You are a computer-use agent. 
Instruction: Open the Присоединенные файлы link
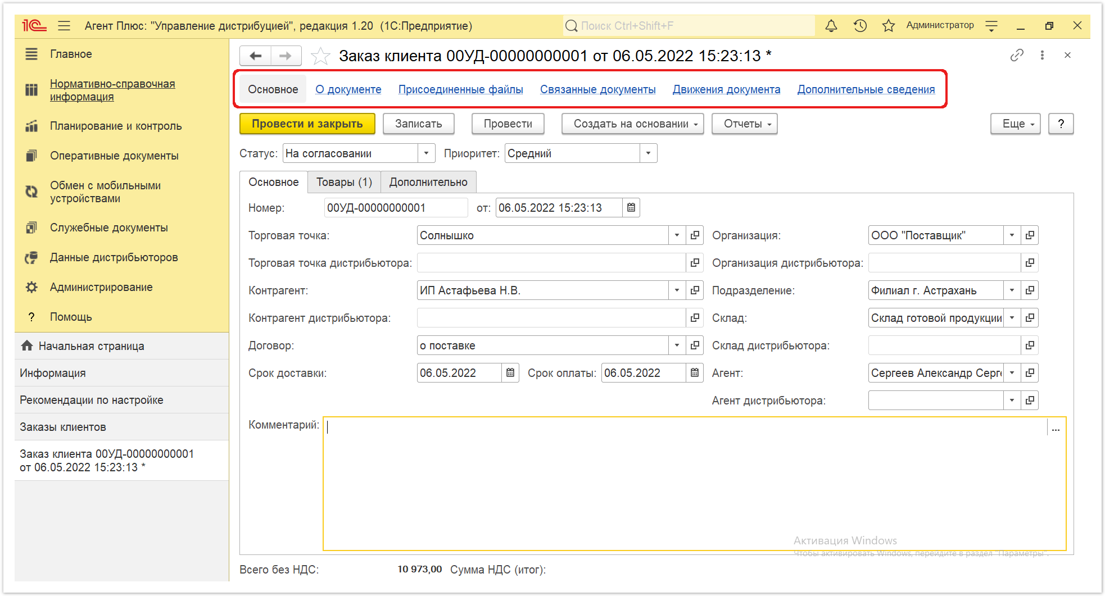point(461,89)
